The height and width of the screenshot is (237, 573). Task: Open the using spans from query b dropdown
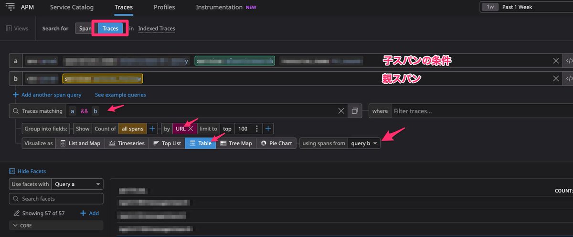(x=364, y=143)
